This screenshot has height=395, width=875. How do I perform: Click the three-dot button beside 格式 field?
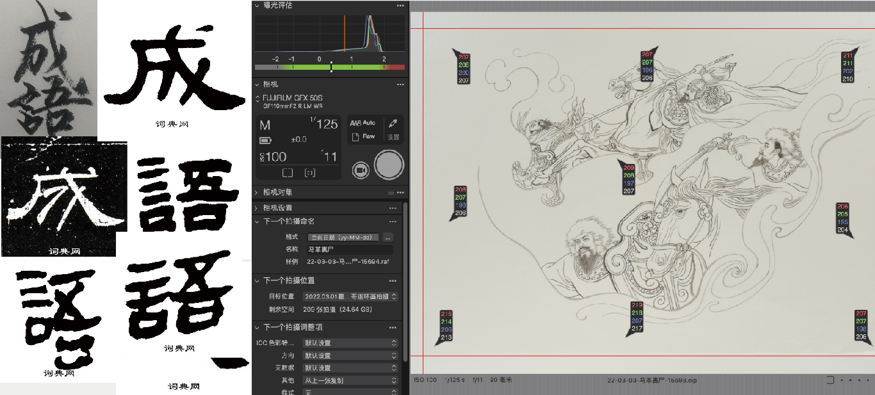click(x=388, y=237)
